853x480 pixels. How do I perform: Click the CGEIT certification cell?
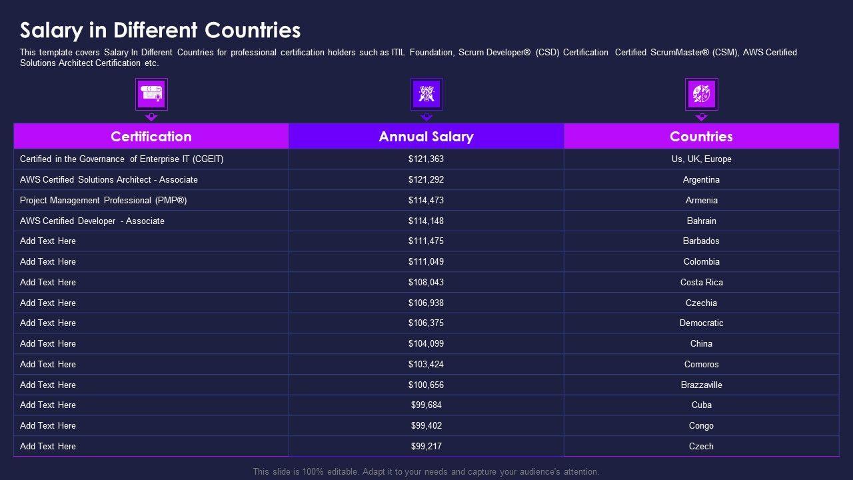click(151, 159)
